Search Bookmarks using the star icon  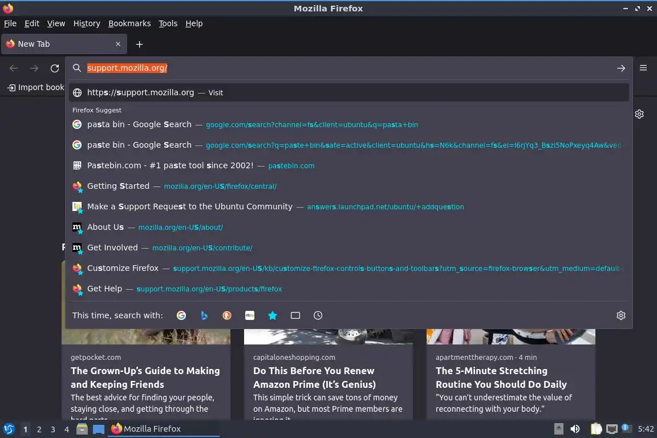coord(273,315)
